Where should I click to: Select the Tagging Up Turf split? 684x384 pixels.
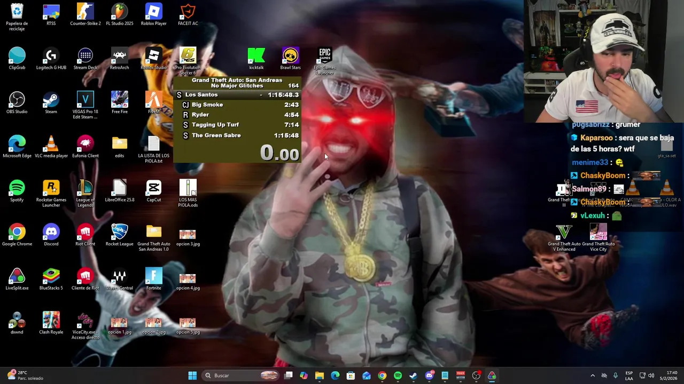(237, 125)
